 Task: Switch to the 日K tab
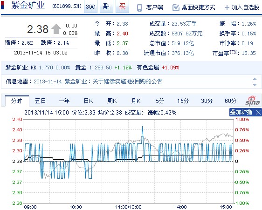(88, 101)
